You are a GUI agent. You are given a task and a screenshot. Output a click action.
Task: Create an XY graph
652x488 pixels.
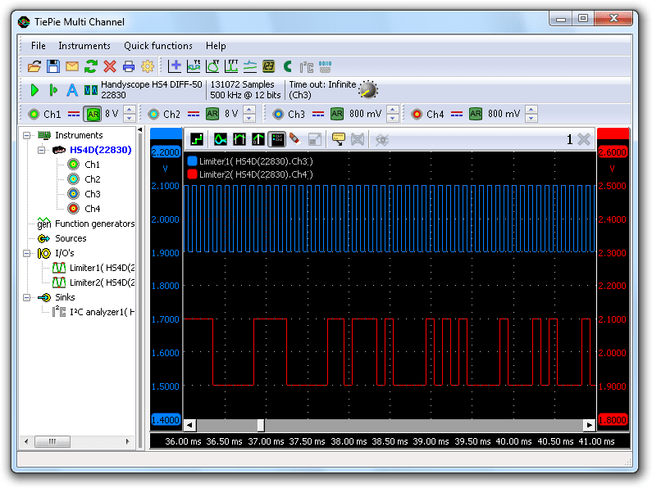212,66
